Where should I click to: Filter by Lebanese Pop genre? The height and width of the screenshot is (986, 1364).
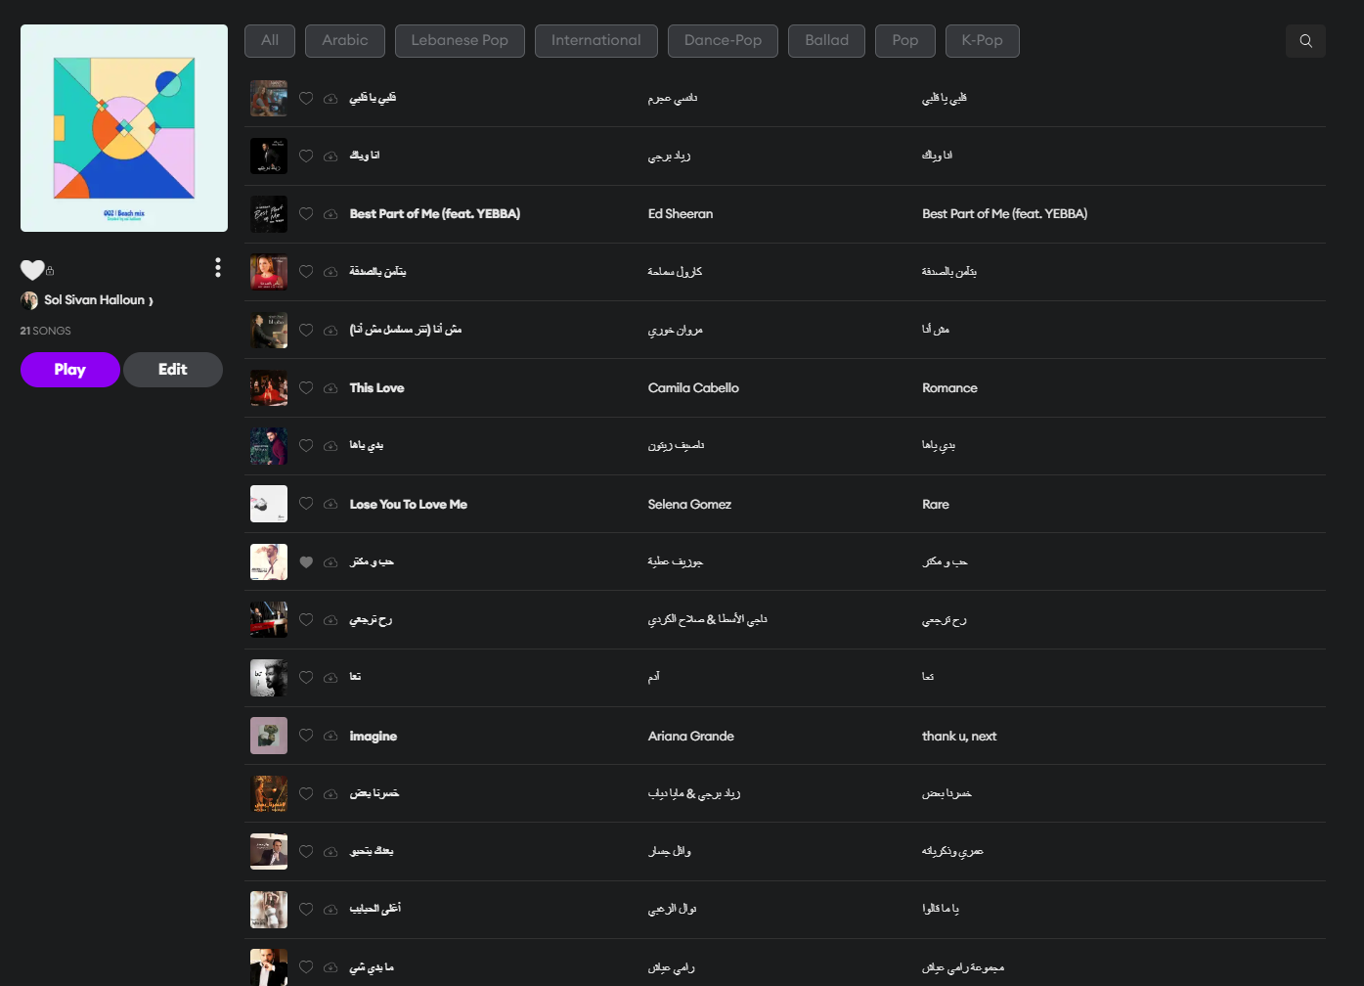460,41
